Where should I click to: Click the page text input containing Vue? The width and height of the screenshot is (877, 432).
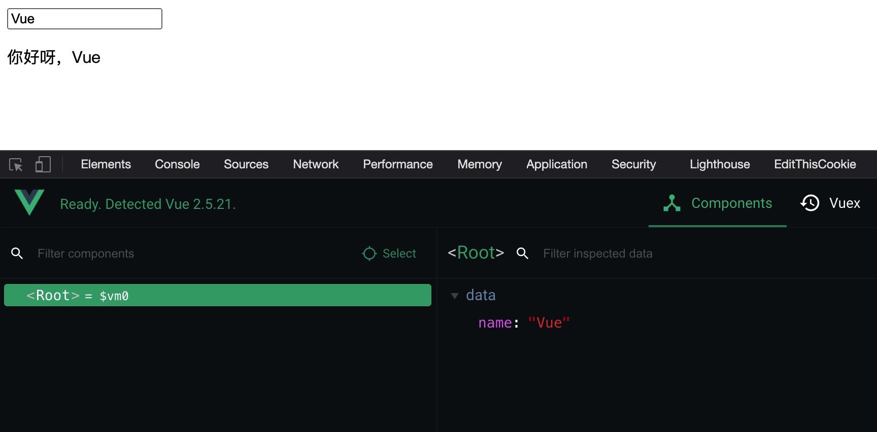pos(85,19)
